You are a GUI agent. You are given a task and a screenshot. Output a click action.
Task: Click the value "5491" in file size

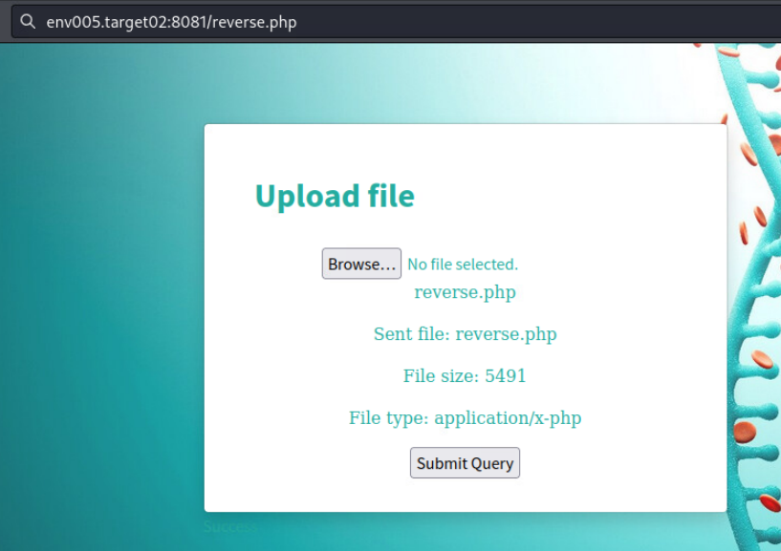(x=505, y=376)
